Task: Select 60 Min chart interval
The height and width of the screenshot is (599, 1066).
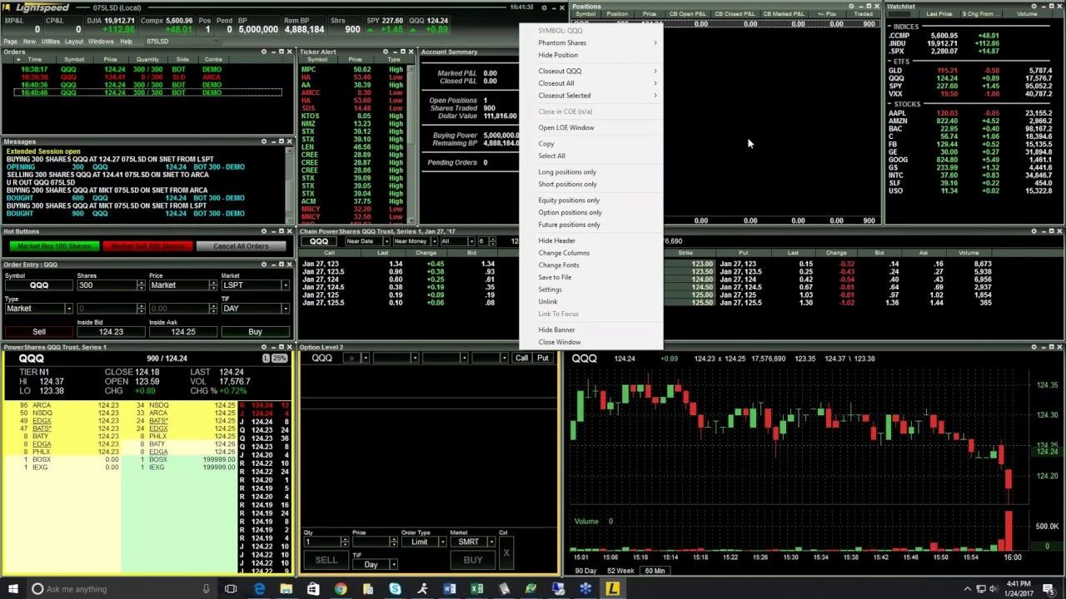Action: pyautogui.click(x=655, y=571)
